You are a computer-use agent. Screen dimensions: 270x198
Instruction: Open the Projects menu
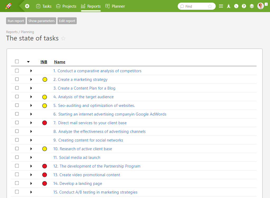[66, 6]
